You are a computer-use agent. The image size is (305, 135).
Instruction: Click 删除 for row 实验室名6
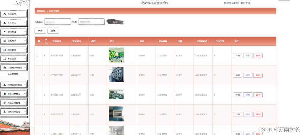[258, 95]
